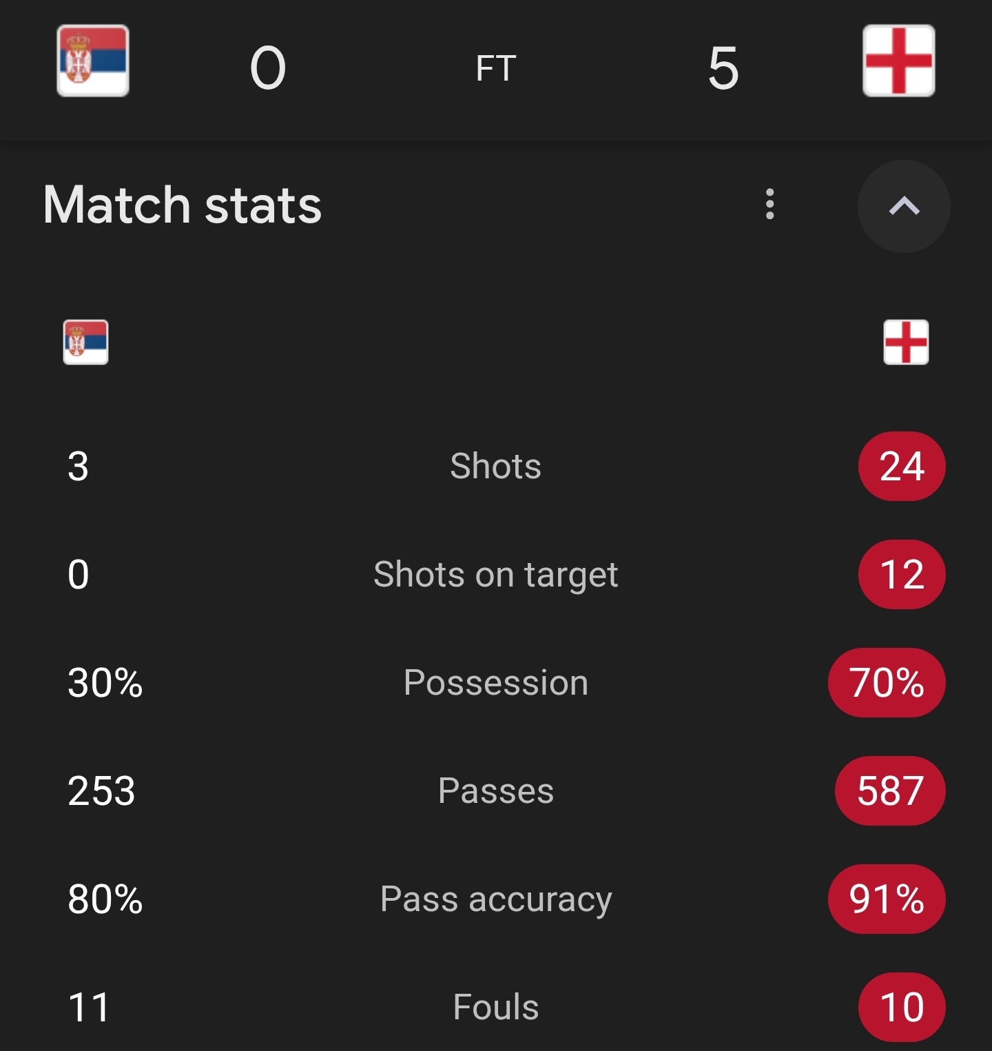Click the small Serbia flag above stats

point(85,342)
